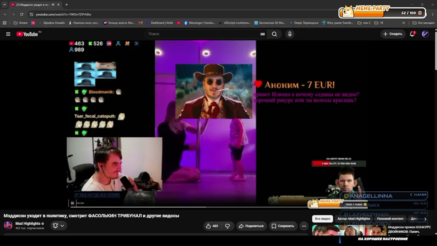Open the Все закладки folder
Screen dimensions: 437x246
coord(423,23)
